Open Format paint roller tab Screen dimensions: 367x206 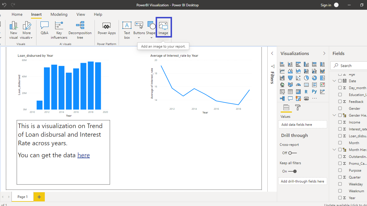click(x=298, y=108)
